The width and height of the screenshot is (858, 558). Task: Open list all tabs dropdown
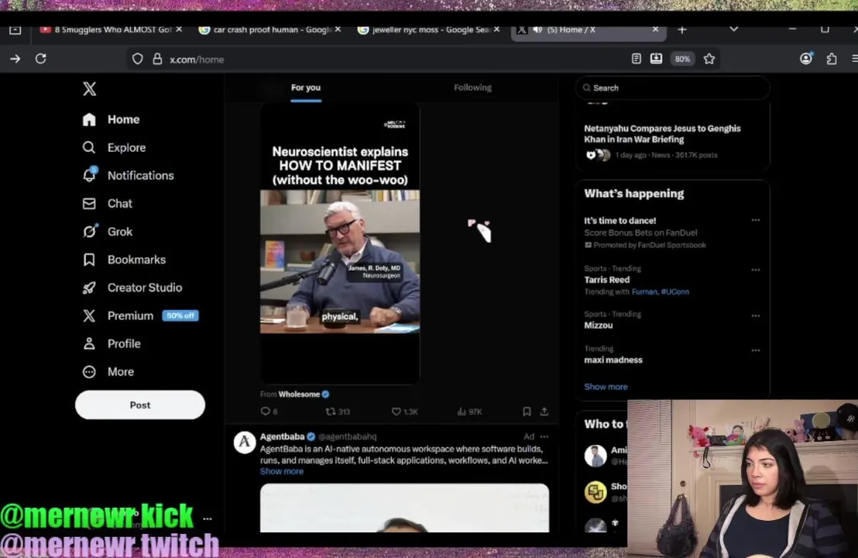point(734,29)
